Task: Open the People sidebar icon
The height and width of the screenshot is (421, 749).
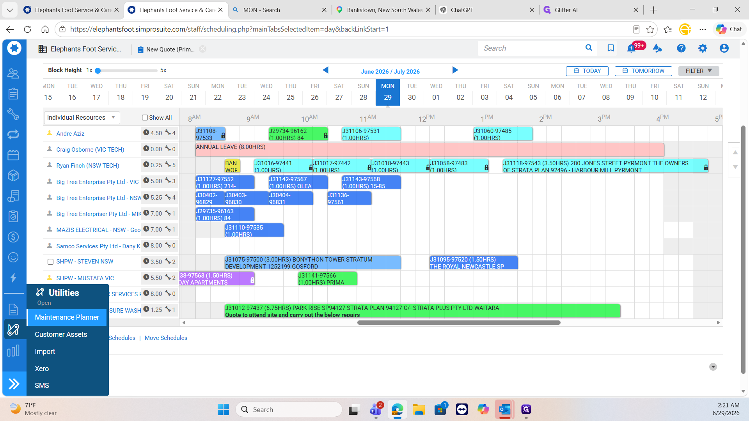Action: 13,73
